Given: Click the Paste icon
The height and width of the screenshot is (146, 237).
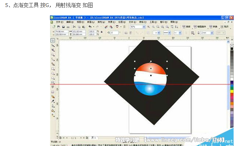Looking at the screenshot, I should point(83,27).
